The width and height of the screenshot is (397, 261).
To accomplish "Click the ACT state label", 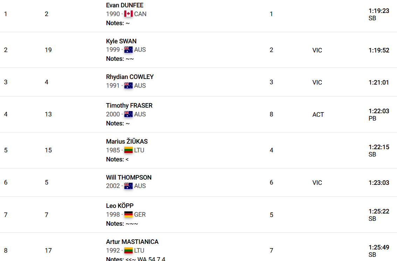I will [318, 115].
